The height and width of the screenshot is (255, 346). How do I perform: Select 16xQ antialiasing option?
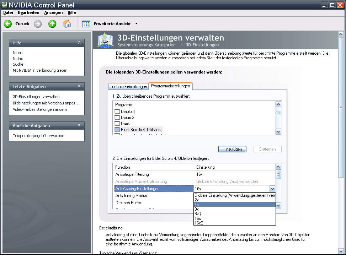coord(235,223)
